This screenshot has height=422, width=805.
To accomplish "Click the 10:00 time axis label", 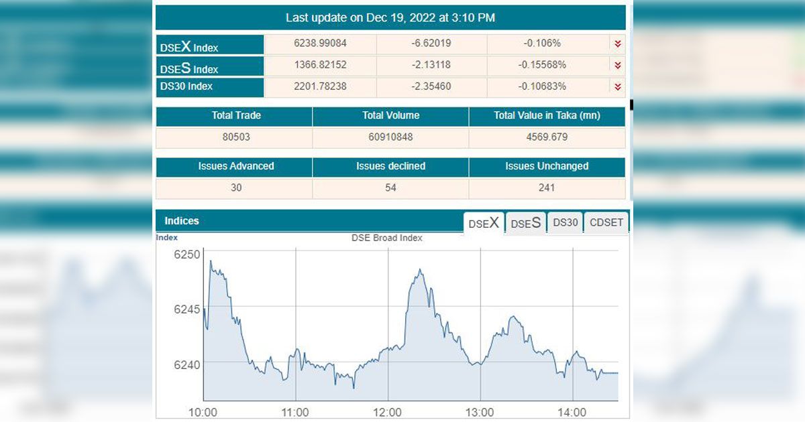I will (x=203, y=413).
